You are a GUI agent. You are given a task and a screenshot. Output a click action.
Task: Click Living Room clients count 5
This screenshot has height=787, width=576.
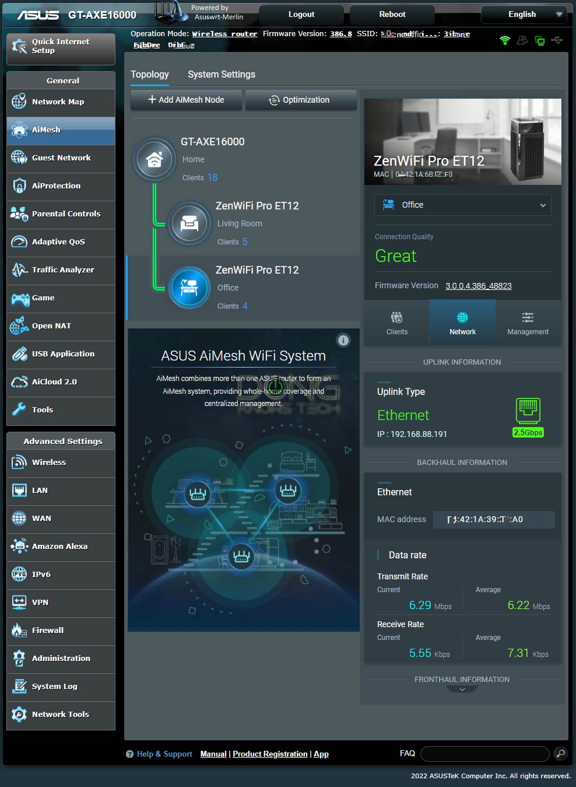coord(245,242)
